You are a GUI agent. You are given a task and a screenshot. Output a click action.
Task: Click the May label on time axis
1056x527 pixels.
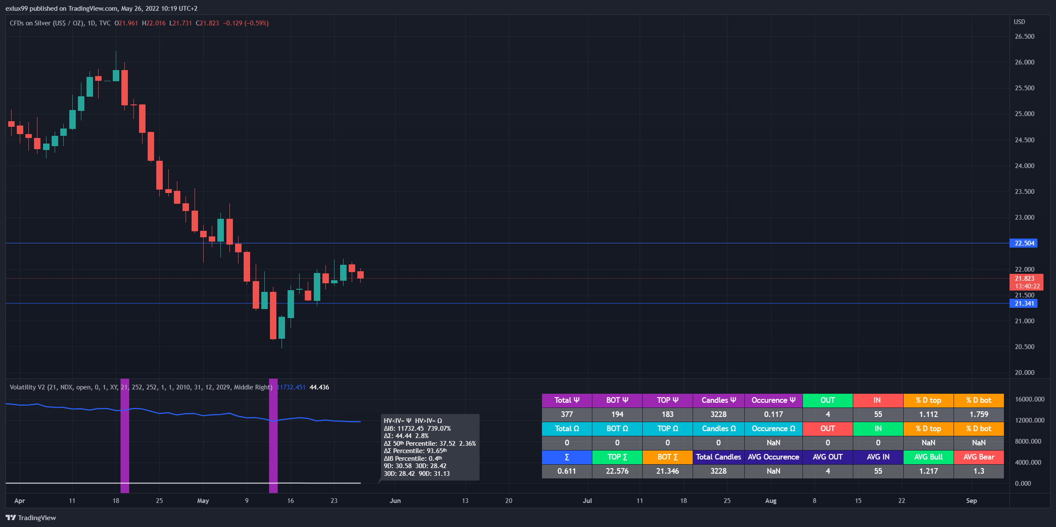click(203, 501)
